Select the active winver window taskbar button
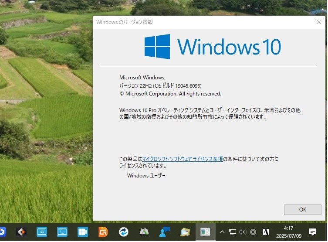 (x=205, y=232)
